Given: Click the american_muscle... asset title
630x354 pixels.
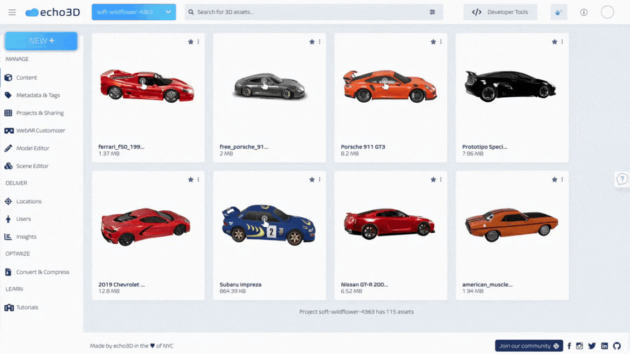Looking at the screenshot, I should click(487, 284).
